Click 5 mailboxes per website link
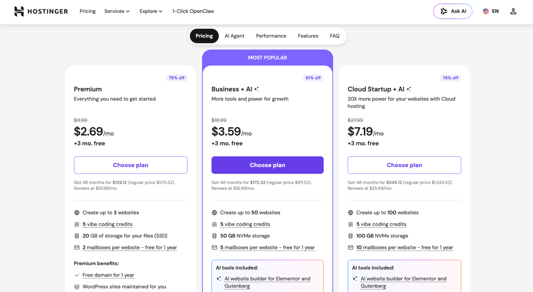This screenshot has height=292, width=533. point(267,247)
